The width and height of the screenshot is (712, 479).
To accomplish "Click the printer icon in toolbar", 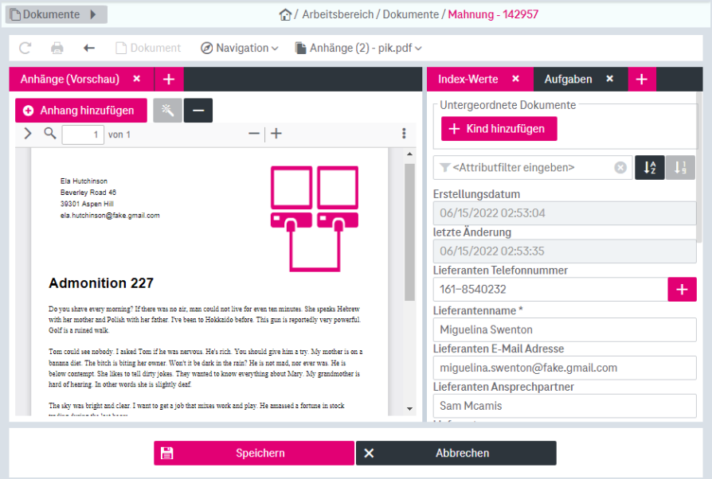I will coord(57,48).
